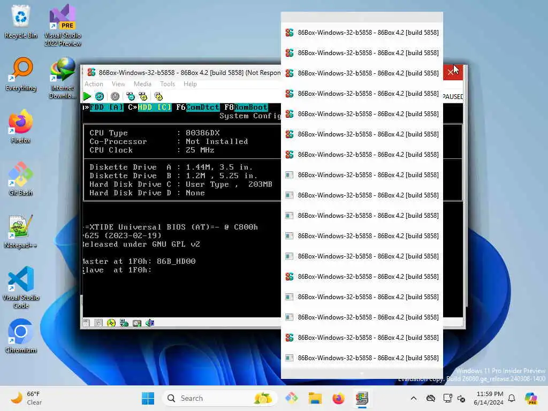548x411 pixels.
Task: Click the Visual Studio Code desktop icon
Action: click(x=21, y=287)
